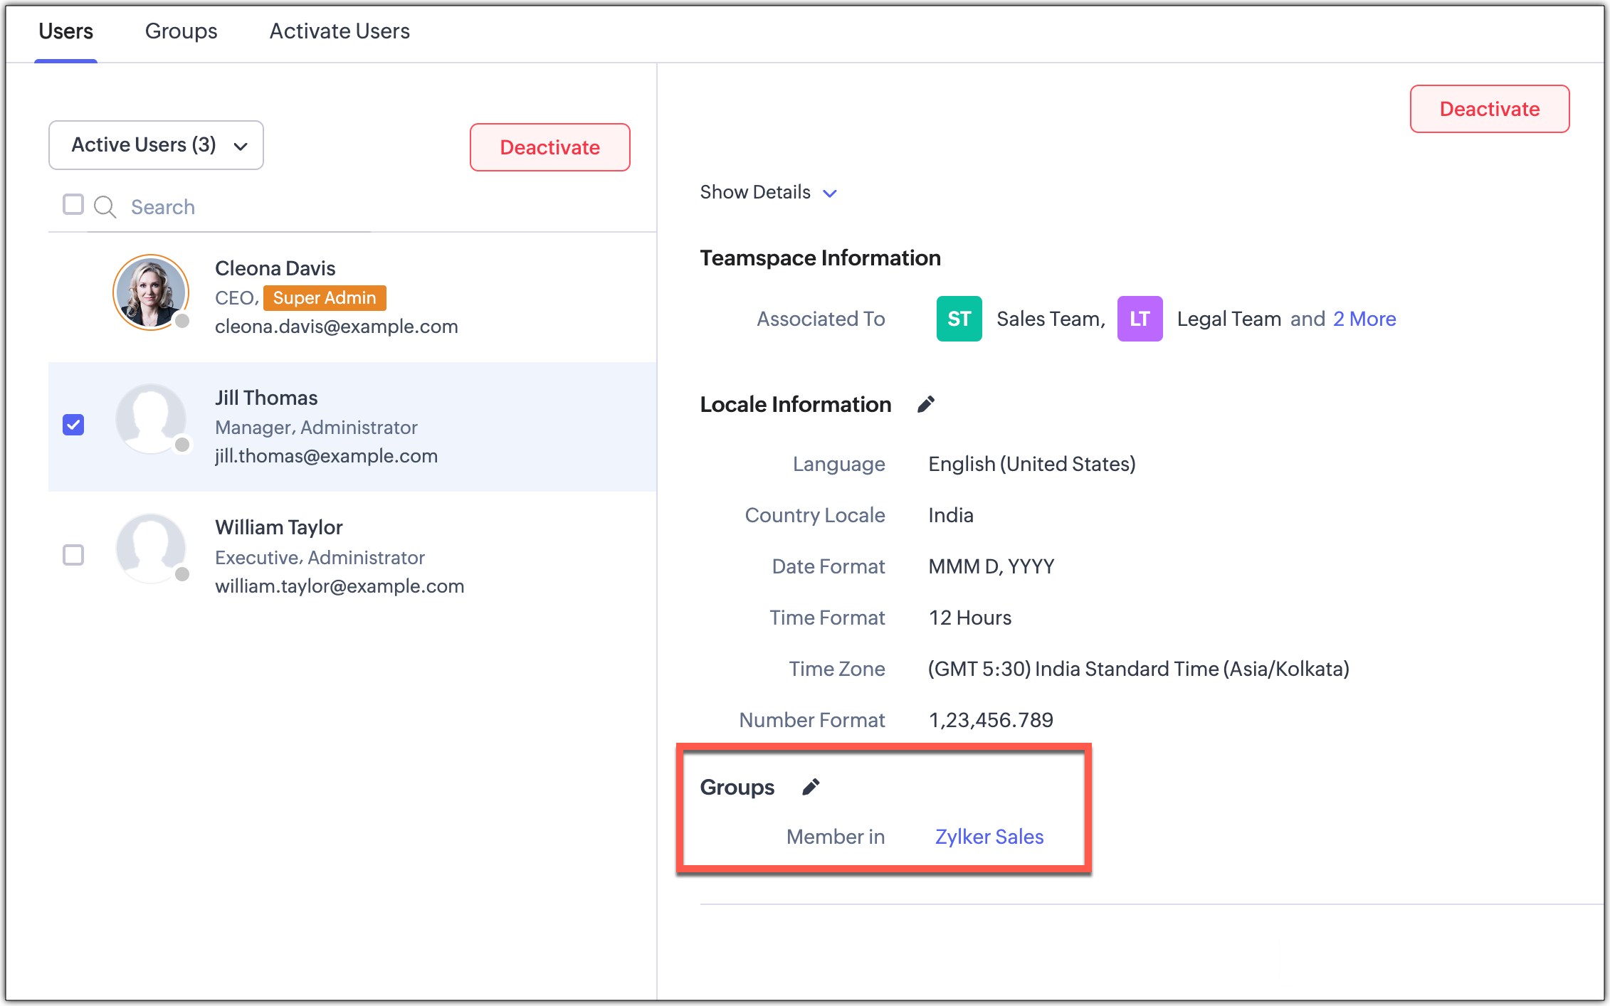
Task: Tick the select-all checkbox beside Search
Action: pyautogui.click(x=73, y=204)
